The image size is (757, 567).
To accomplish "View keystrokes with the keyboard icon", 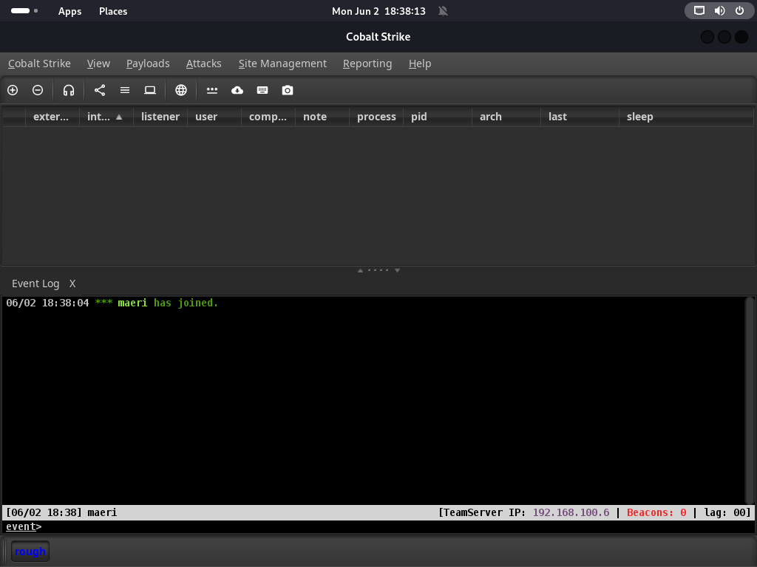I will 262,90.
